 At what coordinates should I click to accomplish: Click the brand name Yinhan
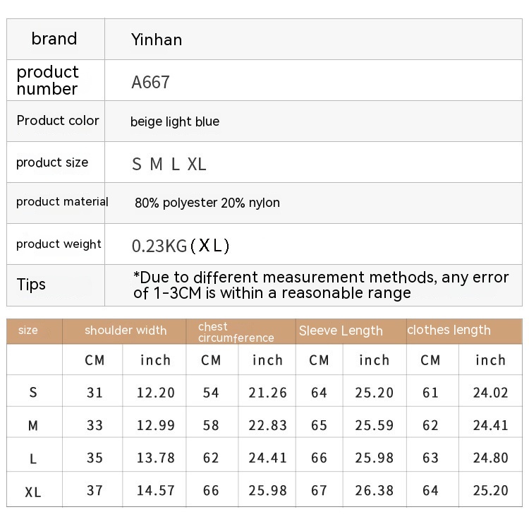pyautogui.click(x=157, y=40)
